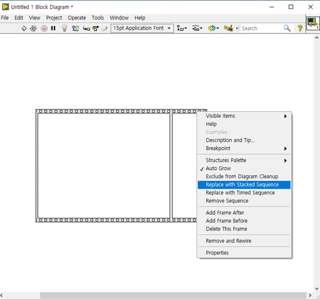The image size is (320, 299).
Task: Expand the Visible Items submenu
Action: click(x=244, y=116)
